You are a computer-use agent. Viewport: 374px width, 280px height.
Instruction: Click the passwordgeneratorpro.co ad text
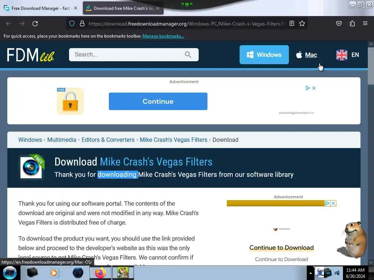297,113
